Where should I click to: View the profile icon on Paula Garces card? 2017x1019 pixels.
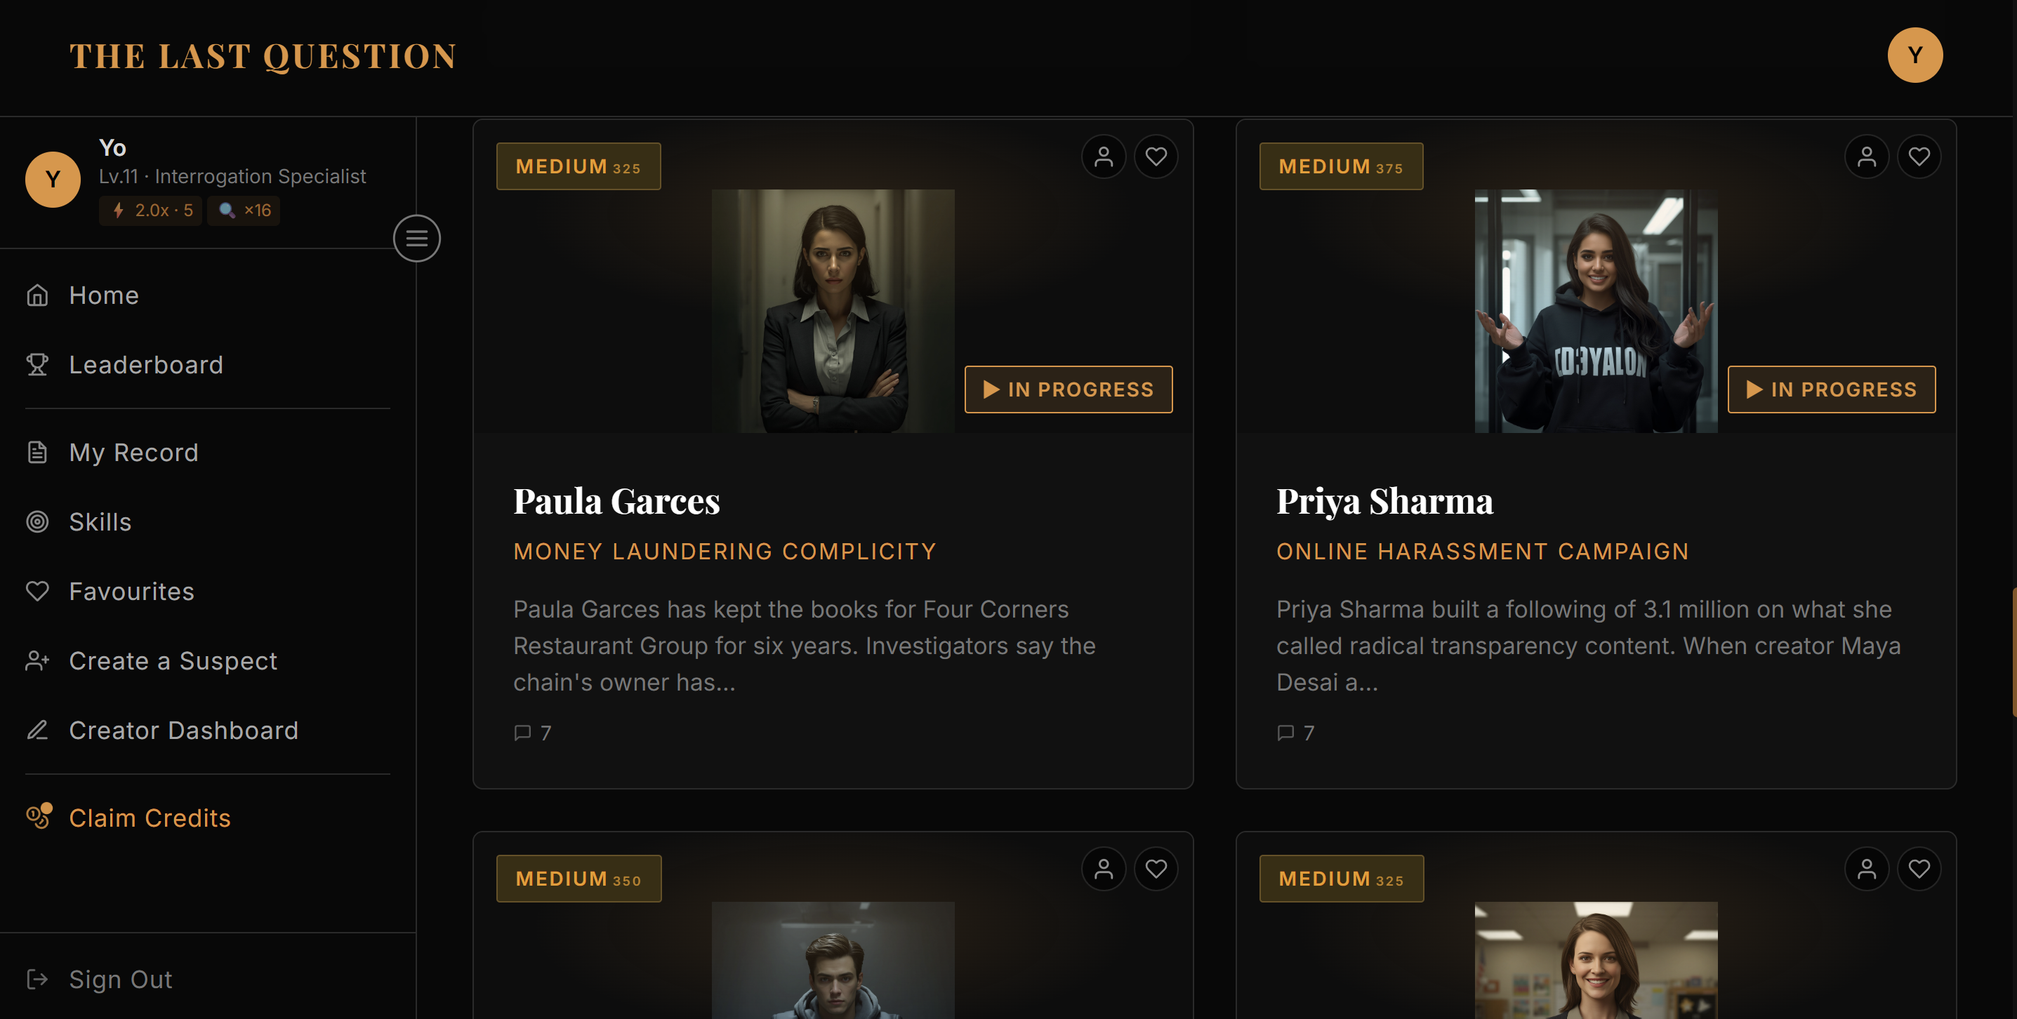coord(1103,156)
